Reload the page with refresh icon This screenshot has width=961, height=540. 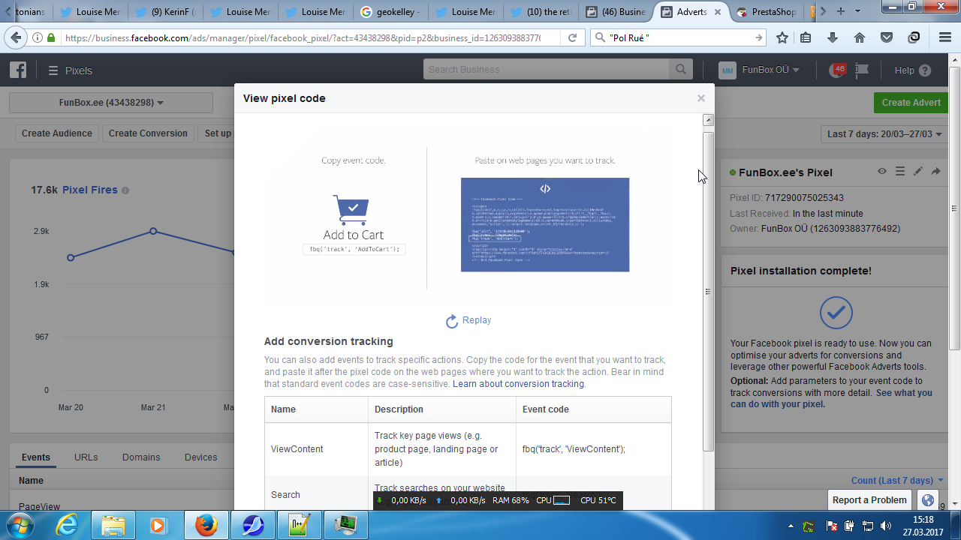coord(572,38)
